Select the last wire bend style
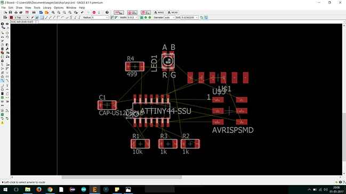The image size is (346, 194). pos(79,18)
